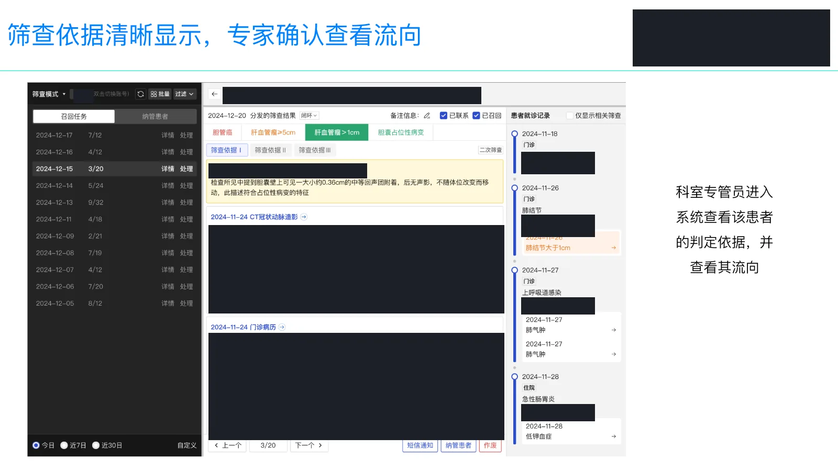The height and width of the screenshot is (471, 838).
Task: Open the 筛查模式 dropdown
Action: 49,94
